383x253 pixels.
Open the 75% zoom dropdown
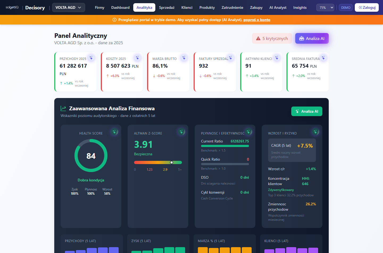coord(325,7)
